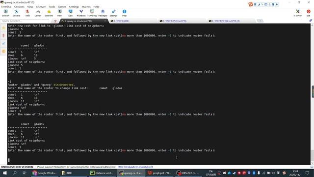Viewport: 314px width, 177px height.
Task: Open the Games menu
Action: click(62, 7)
